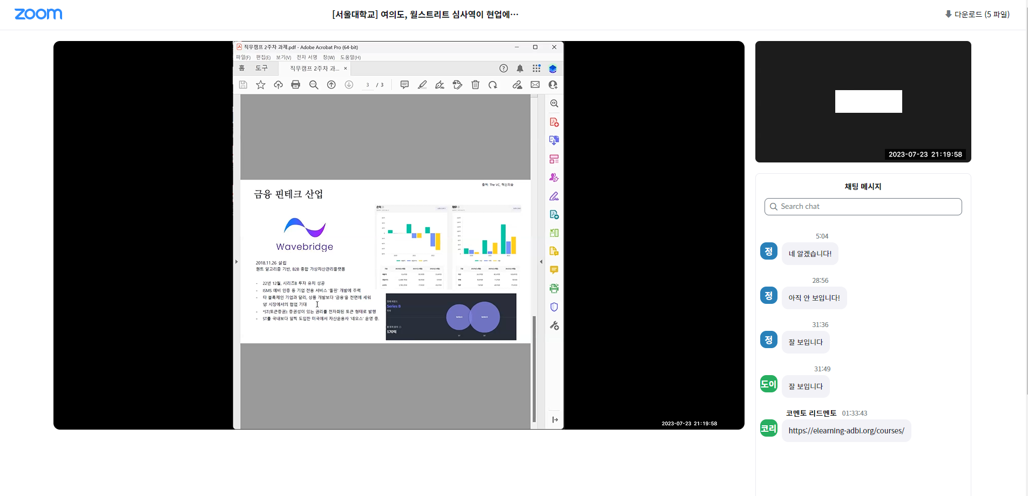Click the PDF vertical scrollbar thumb
1028x496 pixels.
pyautogui.click(x=534, y=369)
